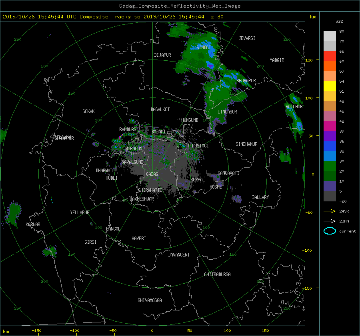
Task: Click the SHIRAHATTI city label
Action: tap(150, 190)
